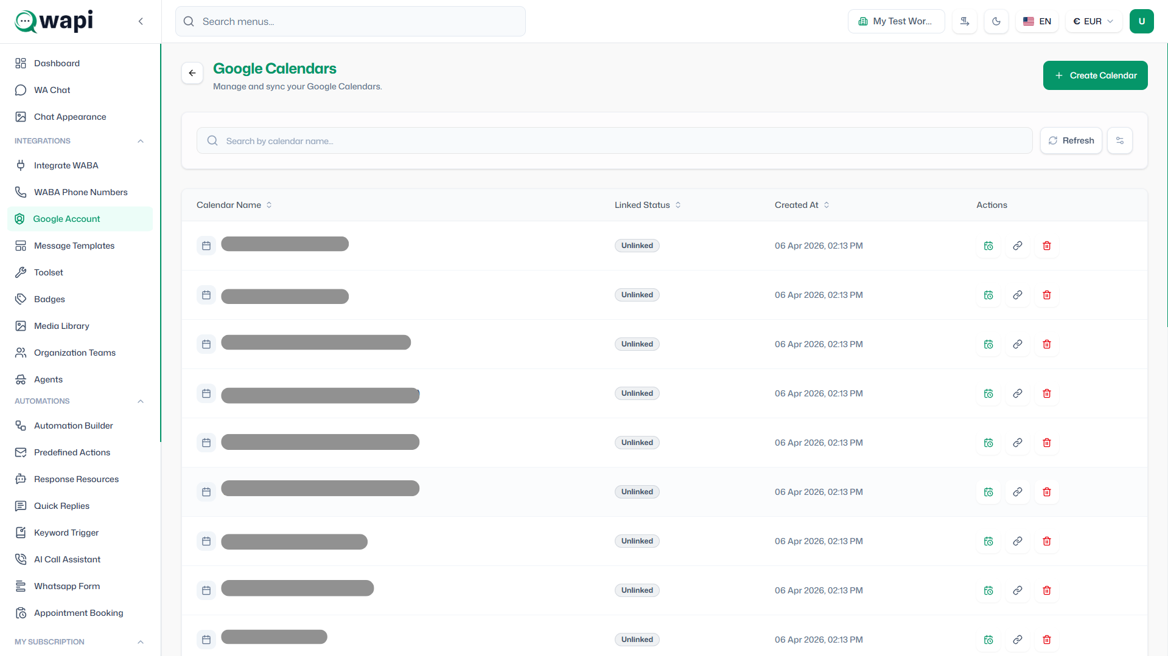This screenshot has height=656, width=1168.
Task: Open Media Library page
Action: [80, 326]
